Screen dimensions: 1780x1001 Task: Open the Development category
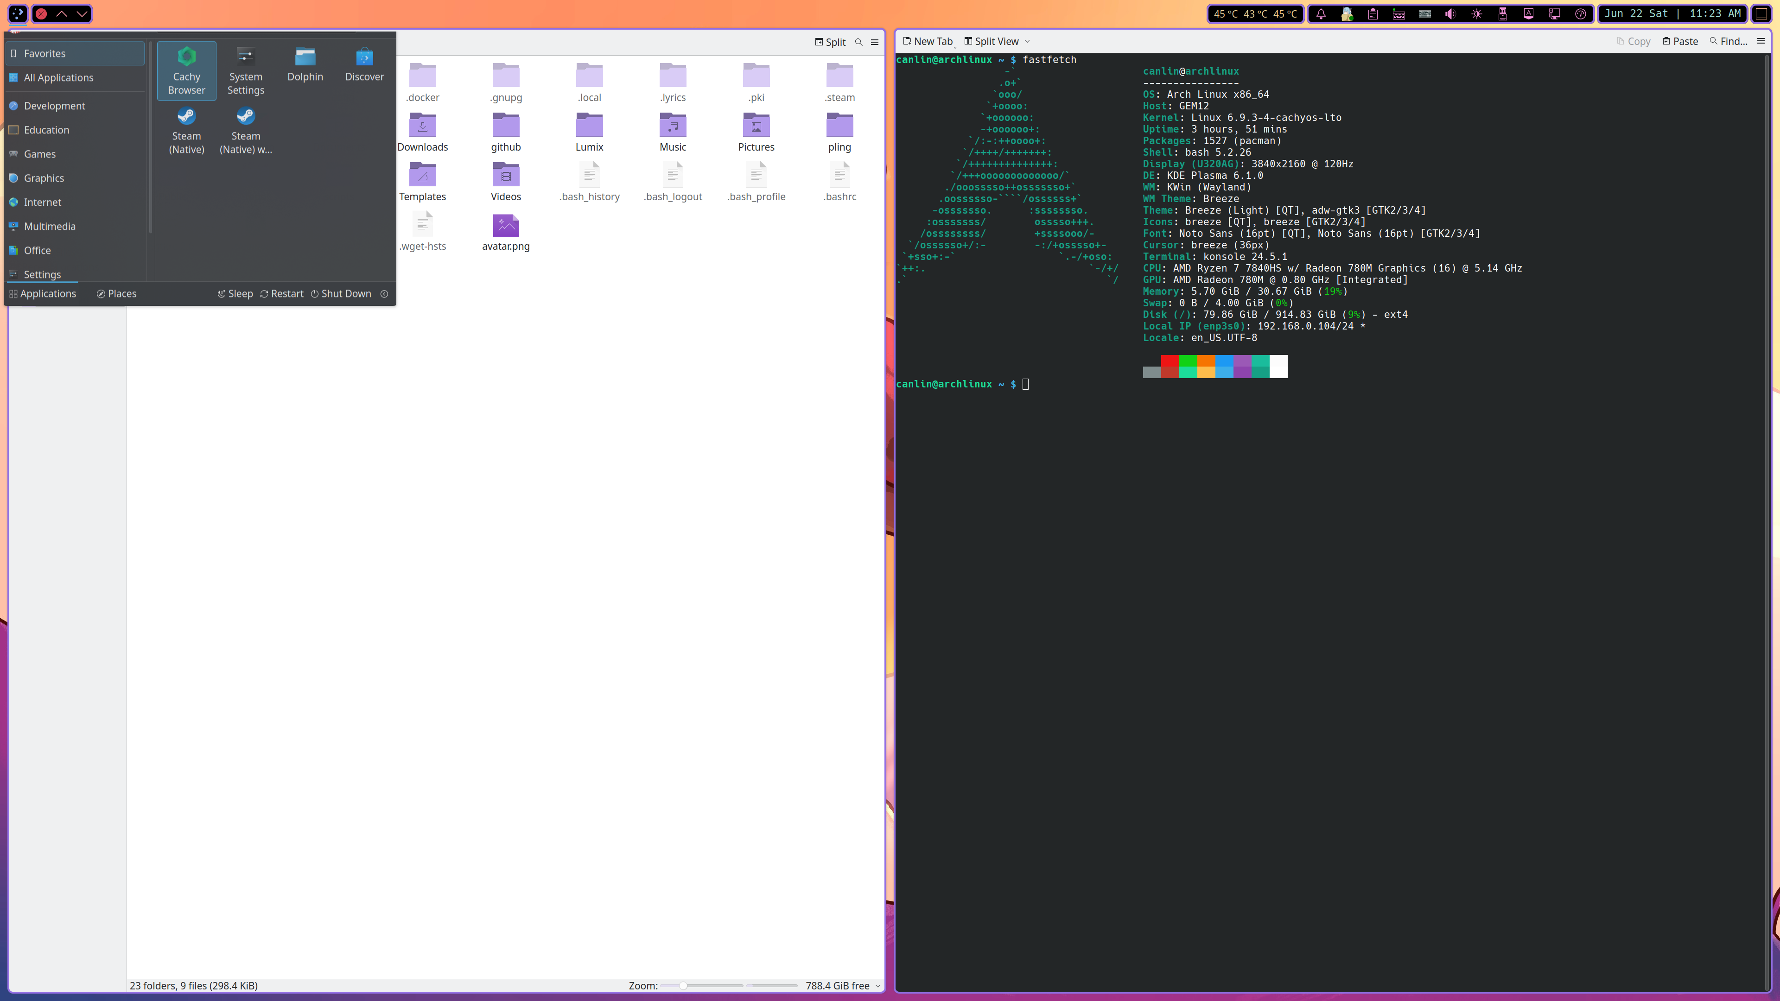click(75, 106)
